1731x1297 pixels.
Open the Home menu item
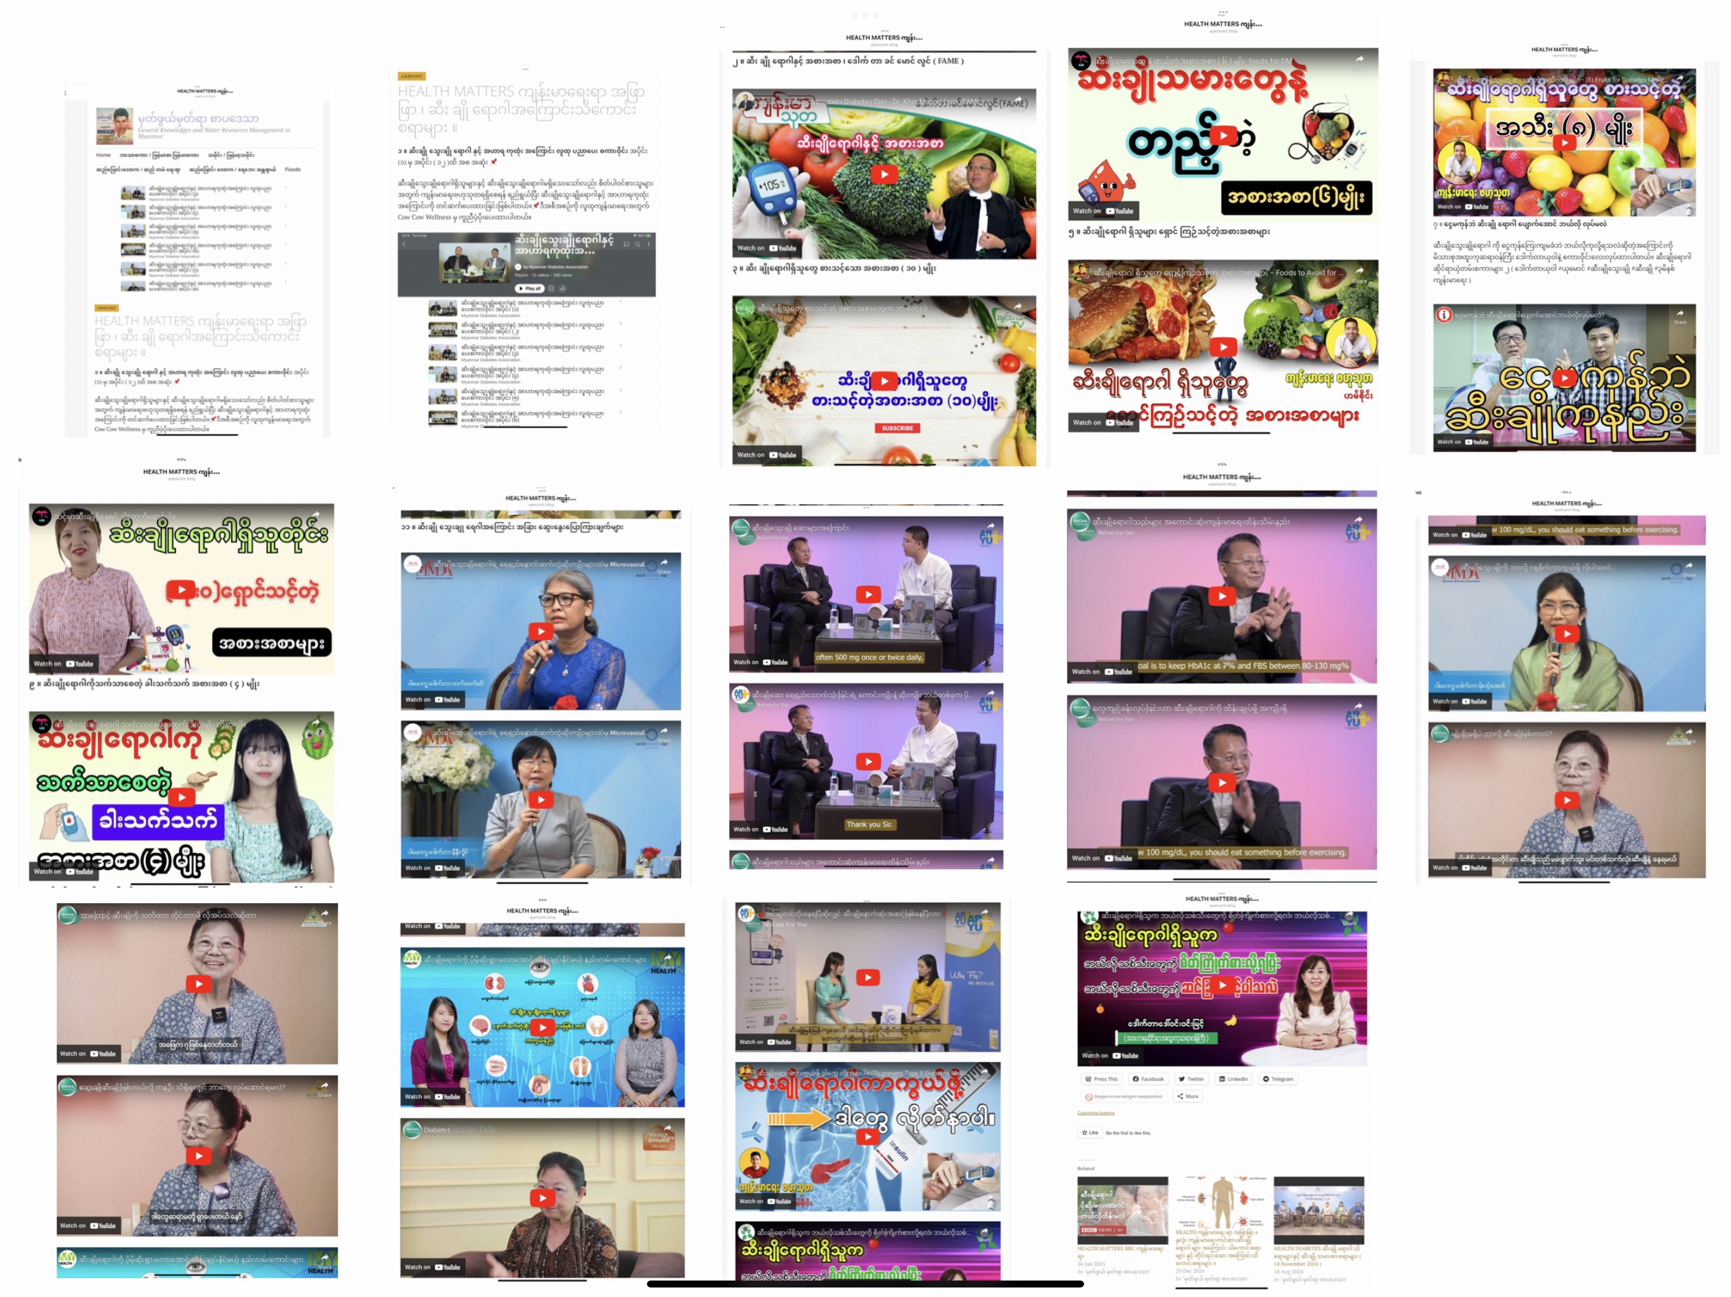click(x=103, y=155)
